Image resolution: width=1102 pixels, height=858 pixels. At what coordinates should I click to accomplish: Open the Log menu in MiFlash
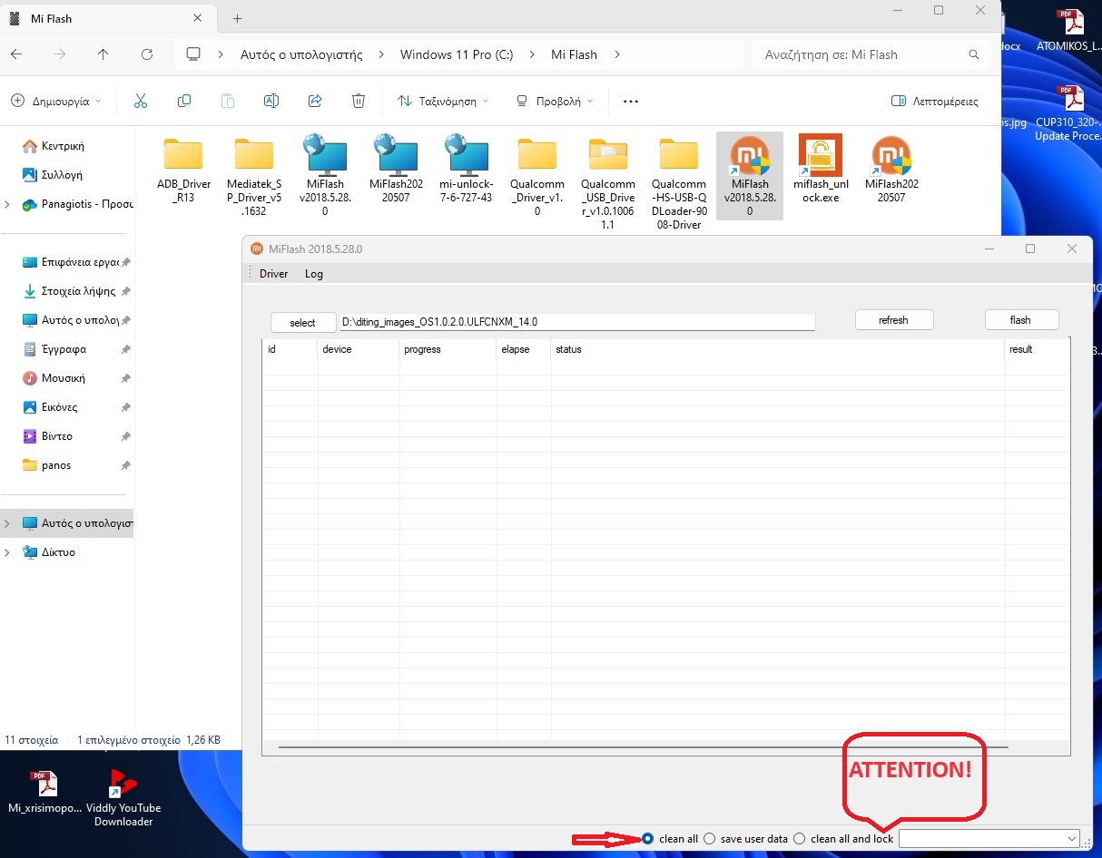point(314,274)
